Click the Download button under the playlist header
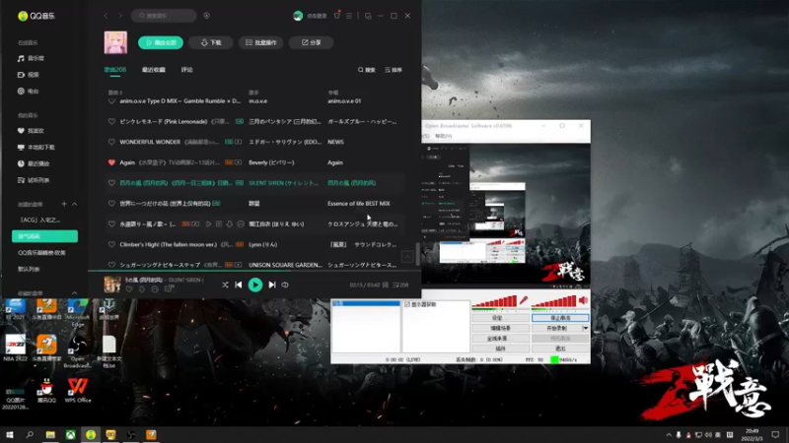789x443 pixels. tap(211, 42)
